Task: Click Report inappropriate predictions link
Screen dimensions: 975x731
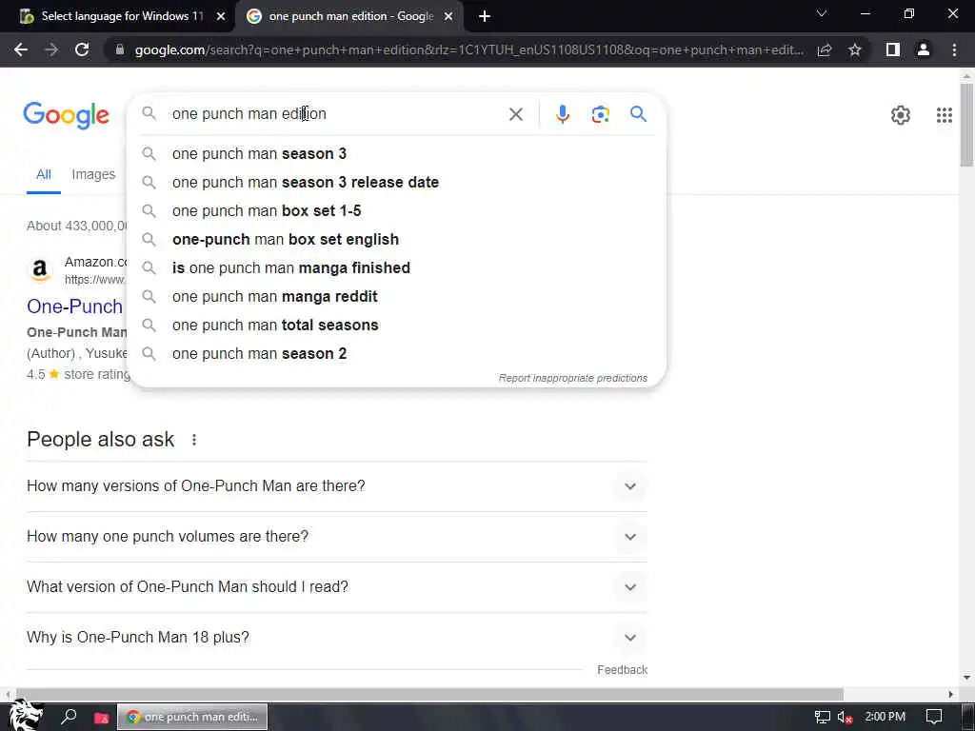Action: click(x=572, y=378)
